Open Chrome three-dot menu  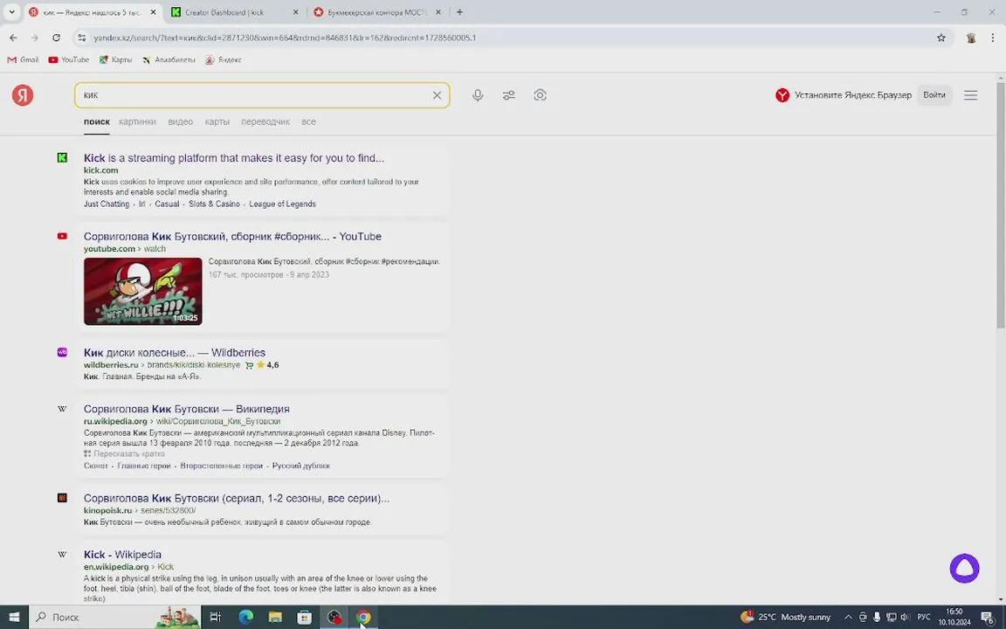(x=993, y=38)
